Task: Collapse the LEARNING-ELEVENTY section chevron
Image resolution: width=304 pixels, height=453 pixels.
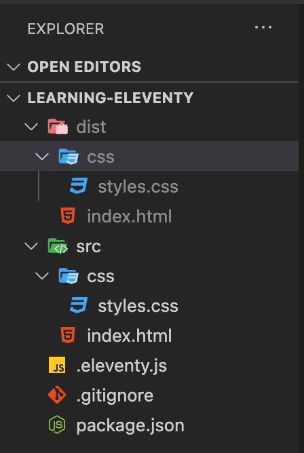Action: click(14, 98)
